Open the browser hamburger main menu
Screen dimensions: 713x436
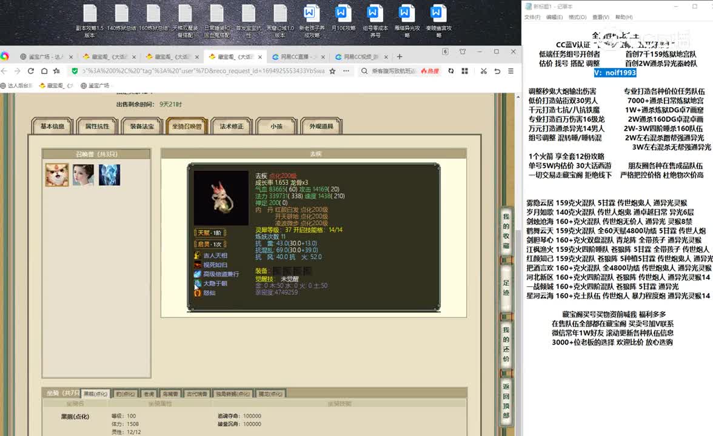[510, 71]
